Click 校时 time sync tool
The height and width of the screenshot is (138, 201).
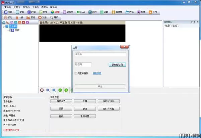click(8, 17)
